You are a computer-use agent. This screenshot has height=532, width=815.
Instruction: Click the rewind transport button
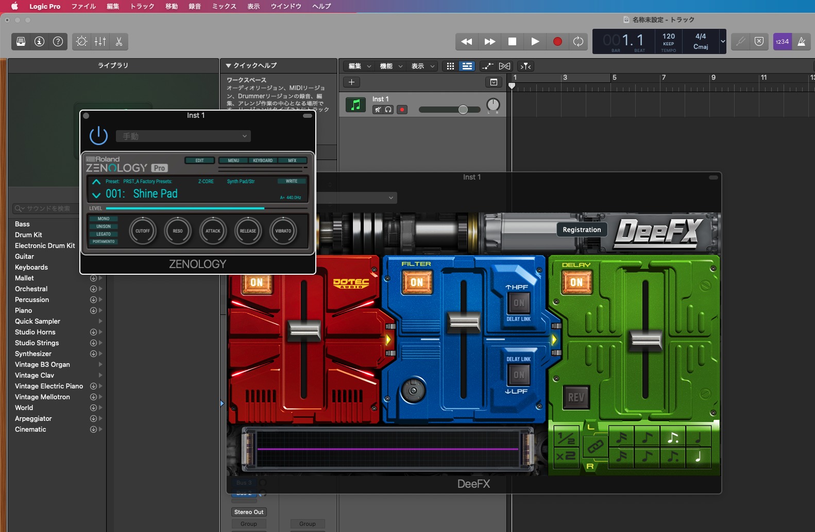tap(467, 42)
